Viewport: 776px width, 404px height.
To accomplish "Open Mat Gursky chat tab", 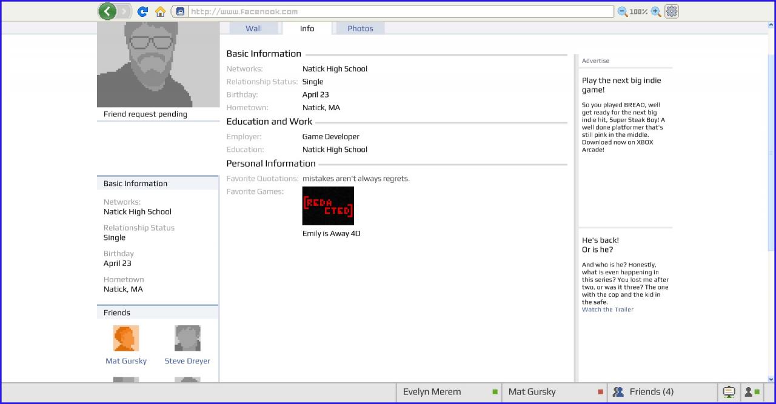I will point(554,392).
